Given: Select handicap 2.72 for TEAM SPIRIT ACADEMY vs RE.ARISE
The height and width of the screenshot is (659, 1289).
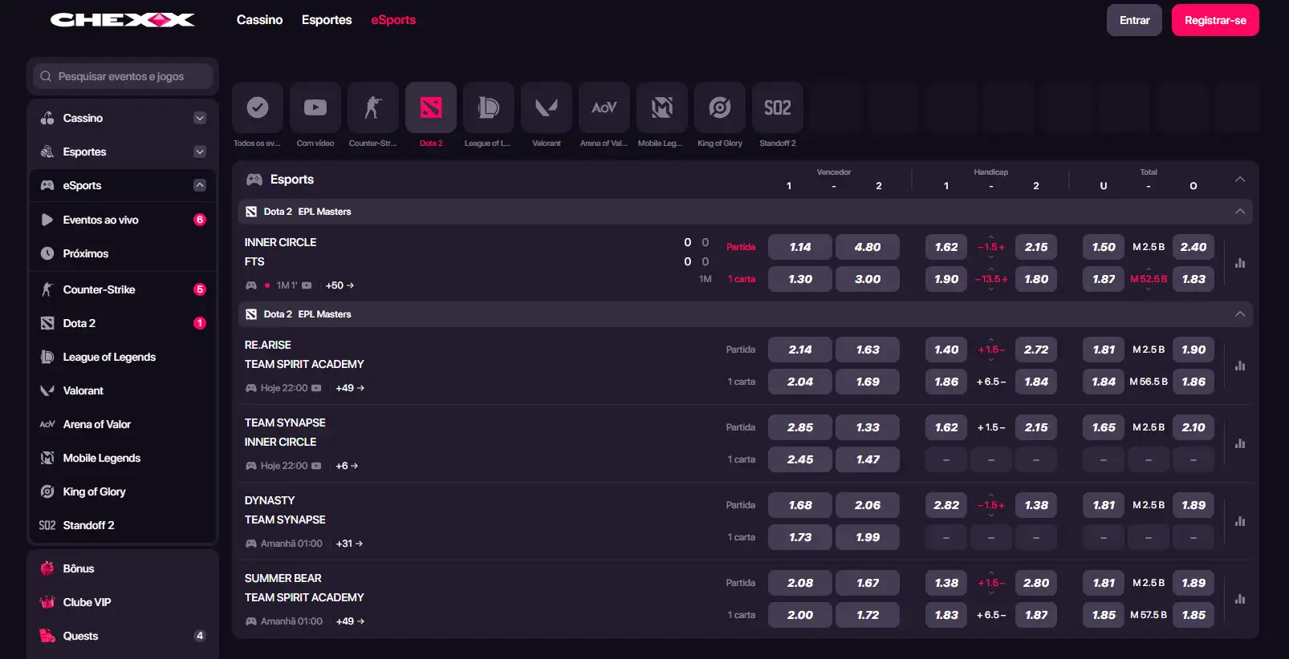Looking at the screenshot, I should [x=1036, y=350].
